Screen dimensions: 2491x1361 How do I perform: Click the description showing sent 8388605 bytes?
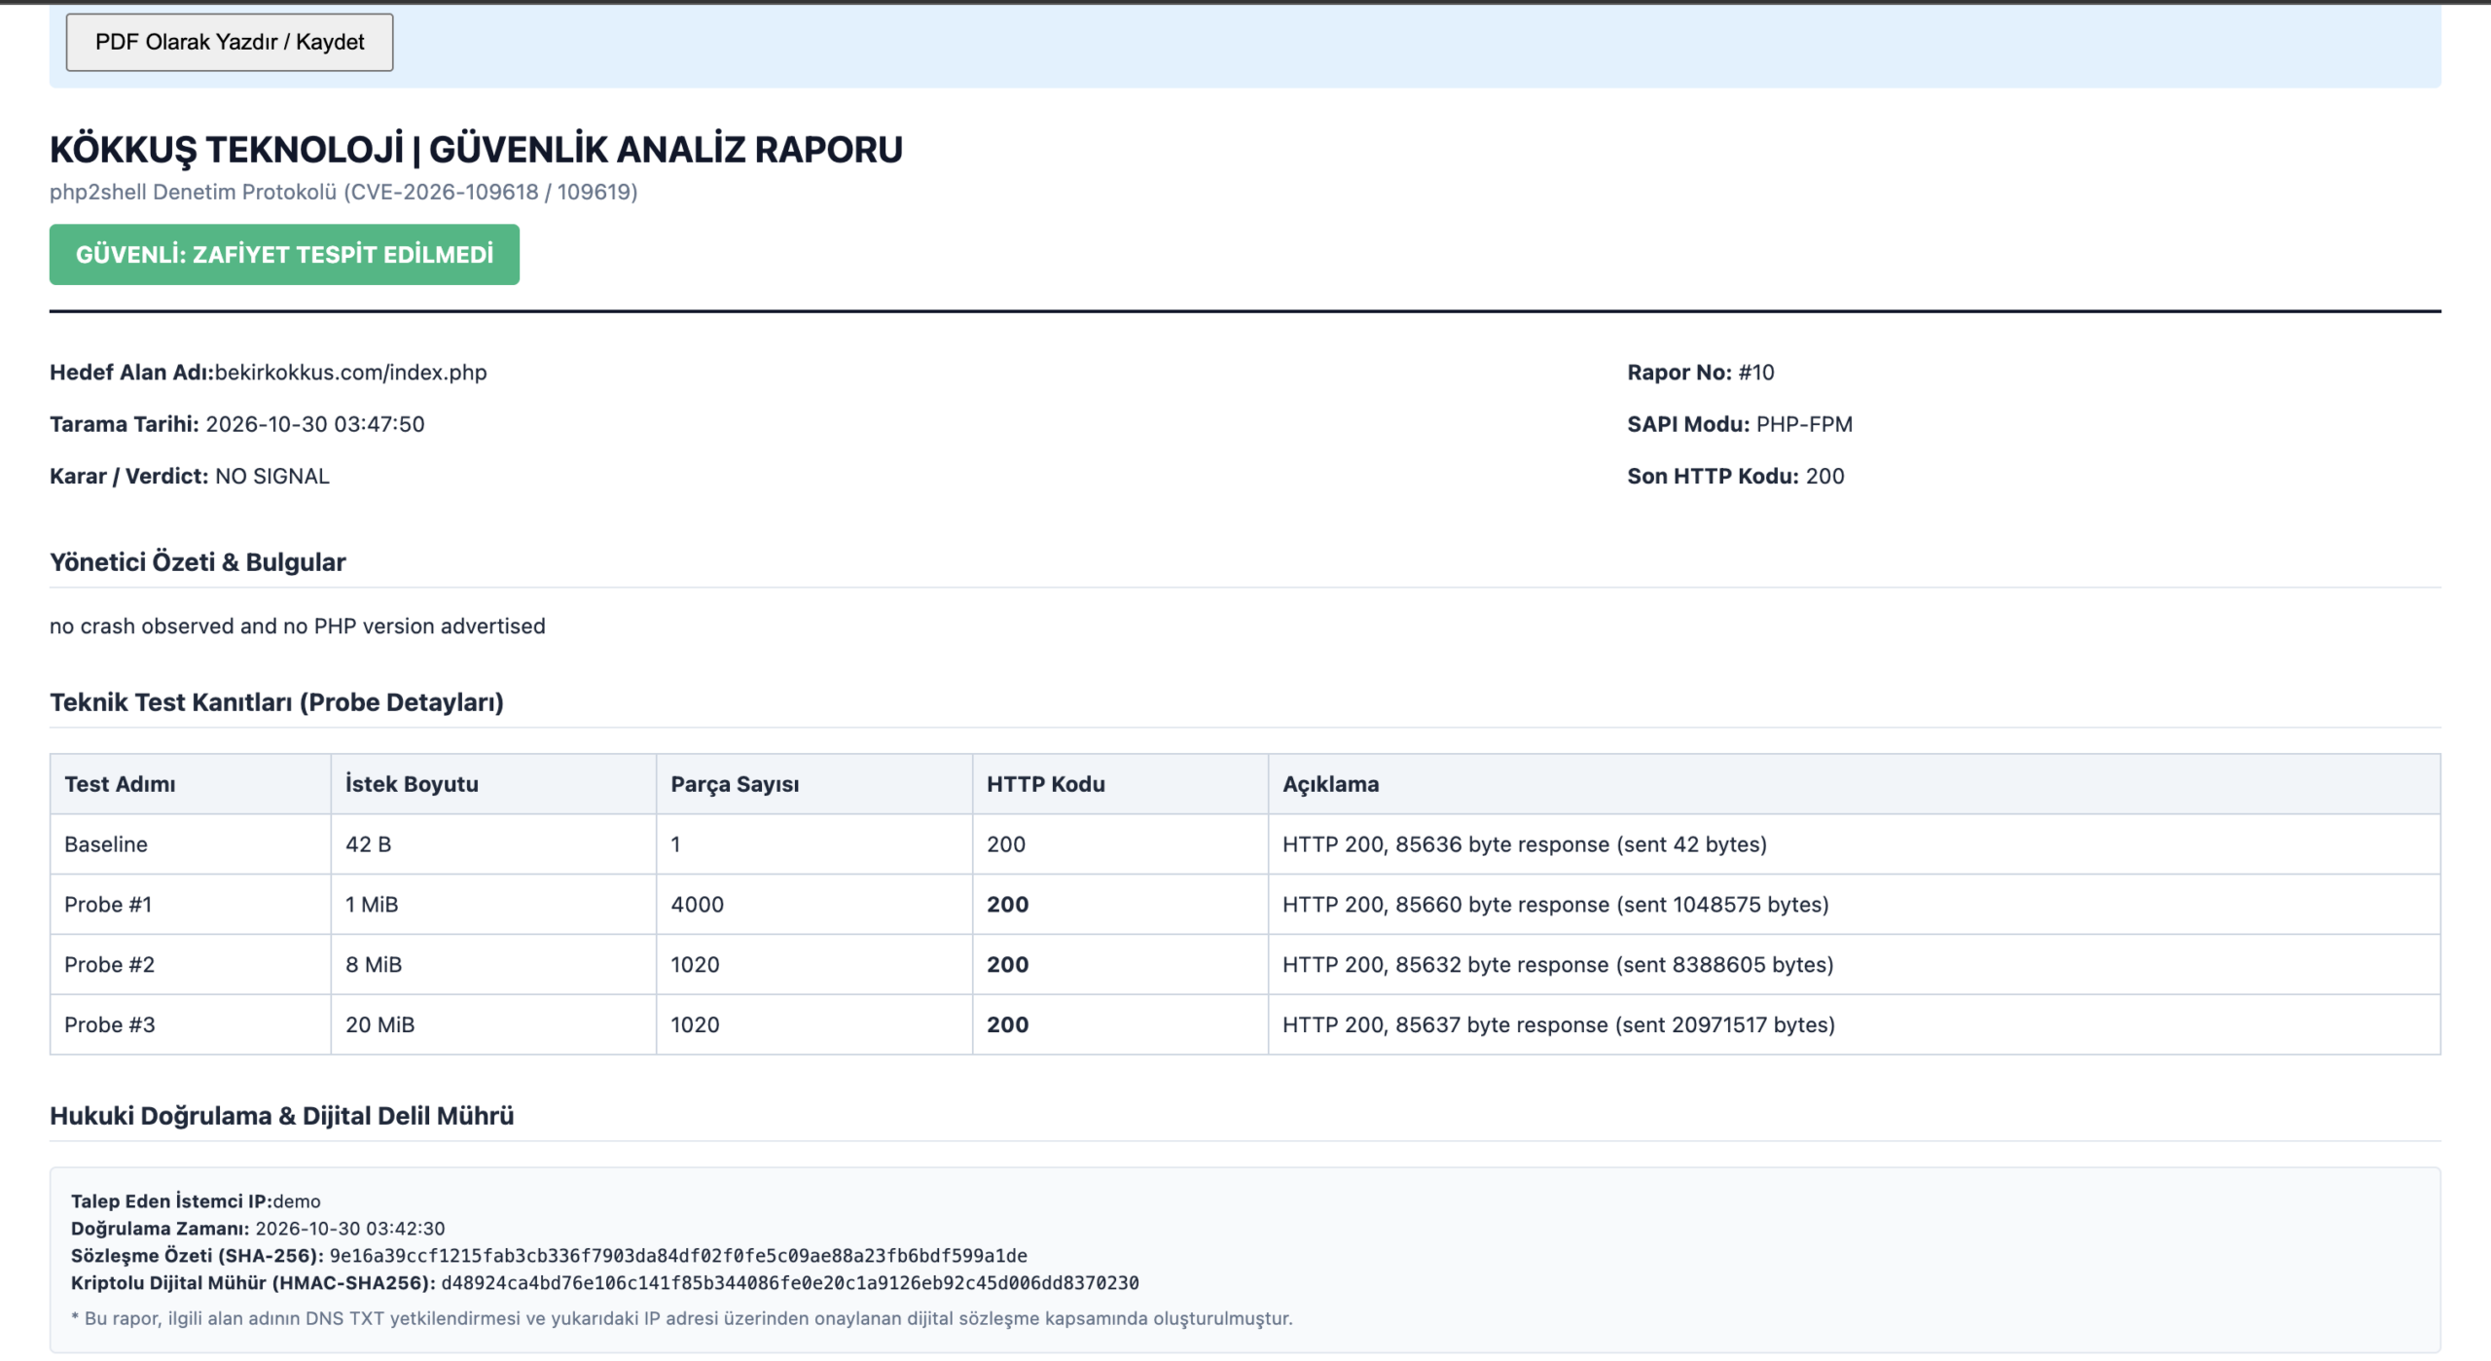(1558, 965)
